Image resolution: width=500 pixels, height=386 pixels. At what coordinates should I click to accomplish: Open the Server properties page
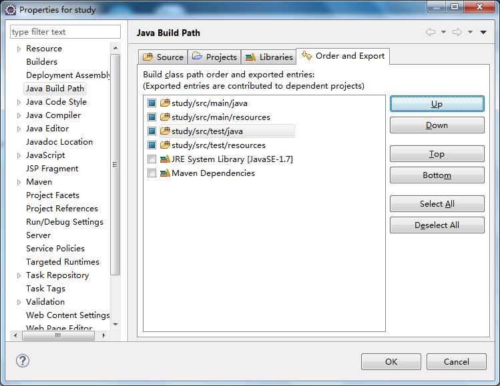(x=38, y=235)
